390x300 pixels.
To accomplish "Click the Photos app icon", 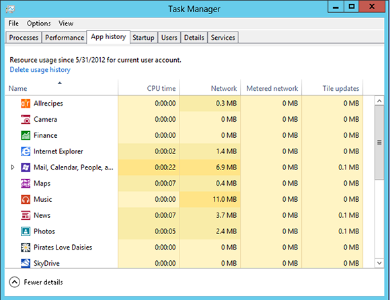I will (26, 231).
